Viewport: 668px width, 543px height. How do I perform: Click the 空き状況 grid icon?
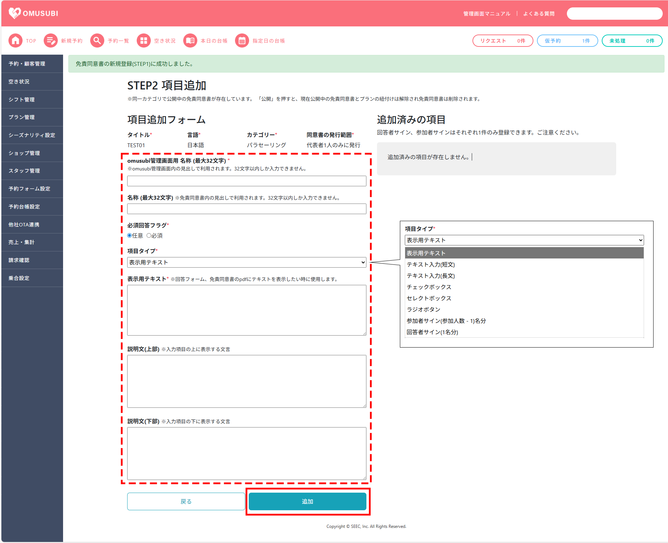144,41
